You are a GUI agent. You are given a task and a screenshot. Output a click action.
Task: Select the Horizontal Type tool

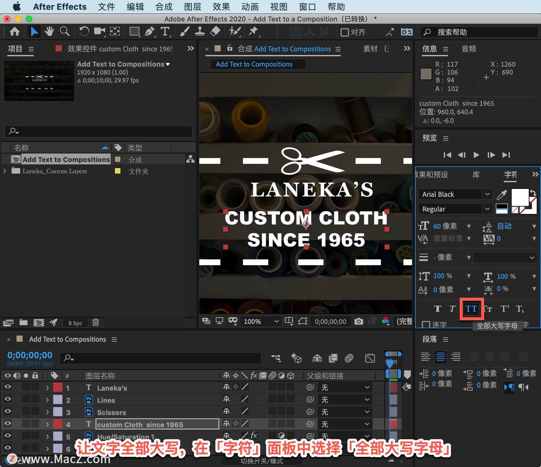pos(165,31)
